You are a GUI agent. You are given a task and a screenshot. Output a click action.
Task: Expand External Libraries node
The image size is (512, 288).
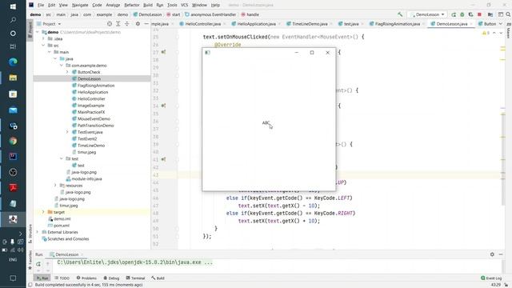(38, 232)
